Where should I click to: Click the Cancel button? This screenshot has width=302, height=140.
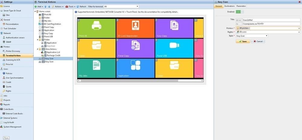tap(258, 41)
